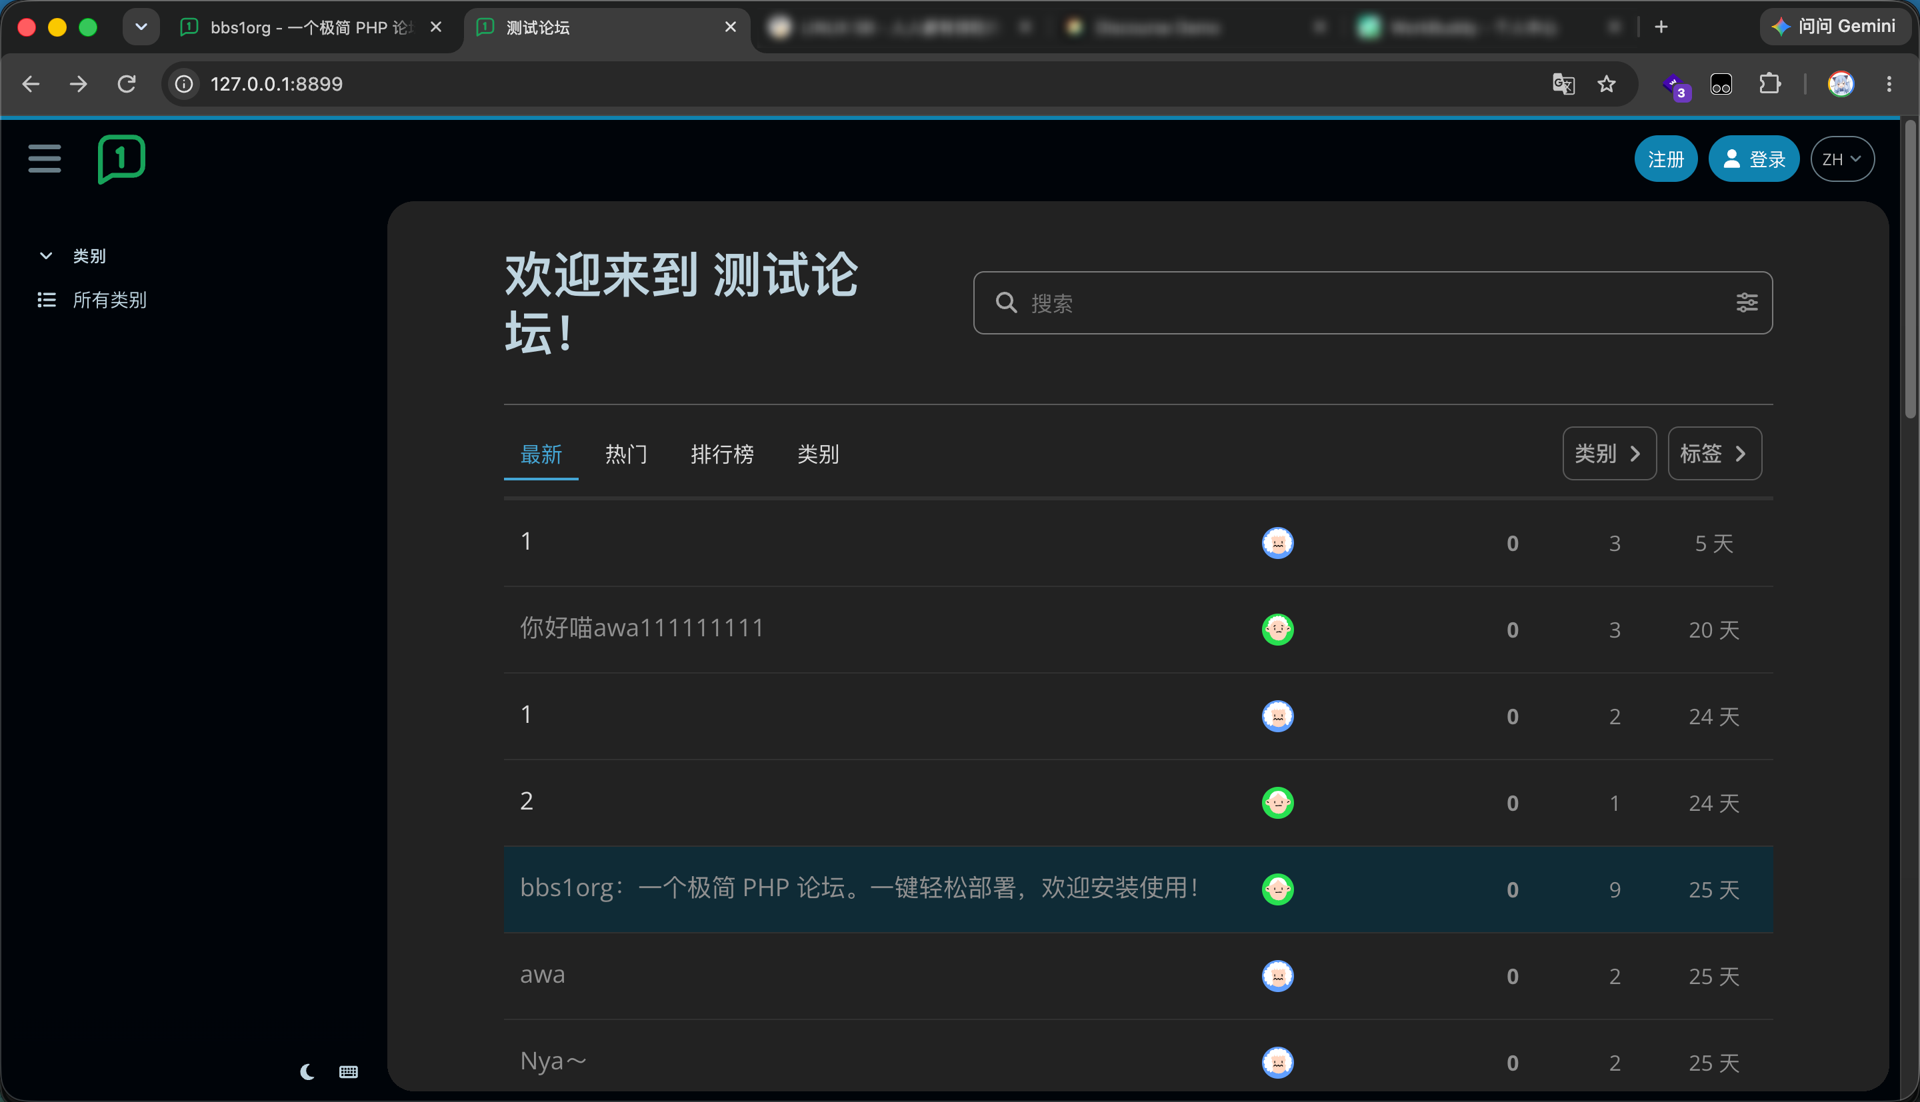Click avatar on the '你好喵awa111111111' row

[x=1277, y=629]
